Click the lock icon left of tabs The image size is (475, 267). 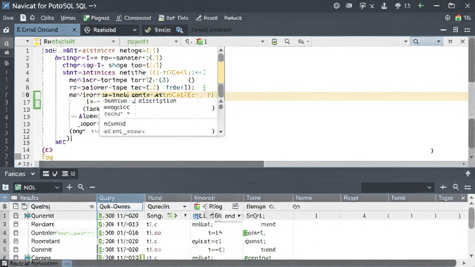(6, 30)
